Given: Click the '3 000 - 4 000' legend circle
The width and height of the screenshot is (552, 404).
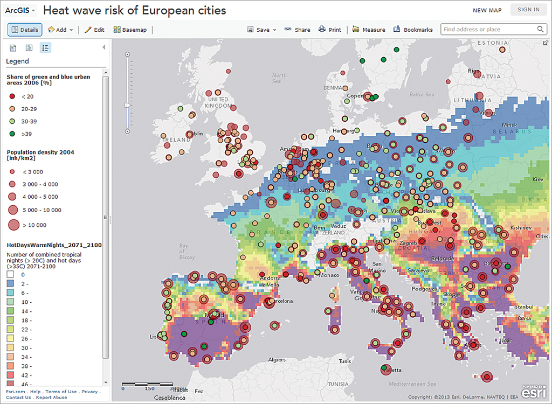Looking at the screenshot, I should tap(12, 184).
